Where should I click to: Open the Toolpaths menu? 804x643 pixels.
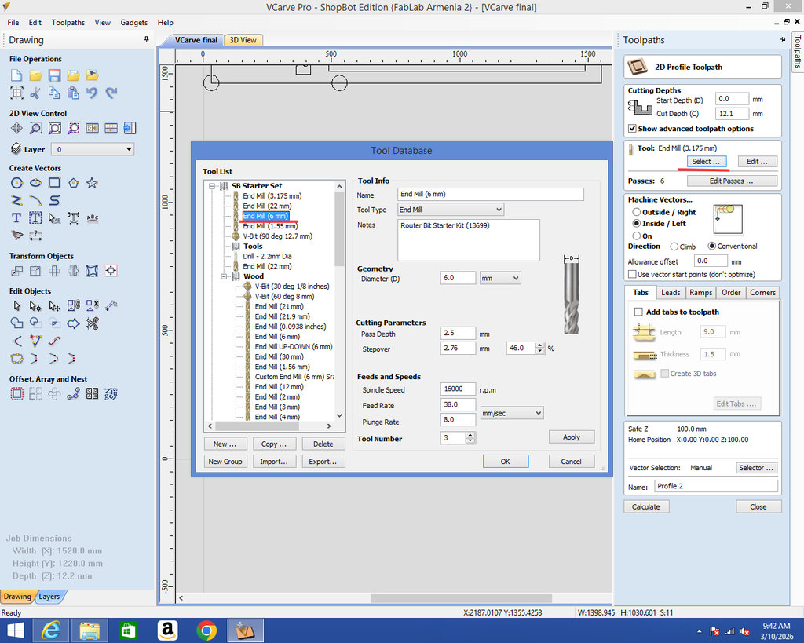coord(68,23)
